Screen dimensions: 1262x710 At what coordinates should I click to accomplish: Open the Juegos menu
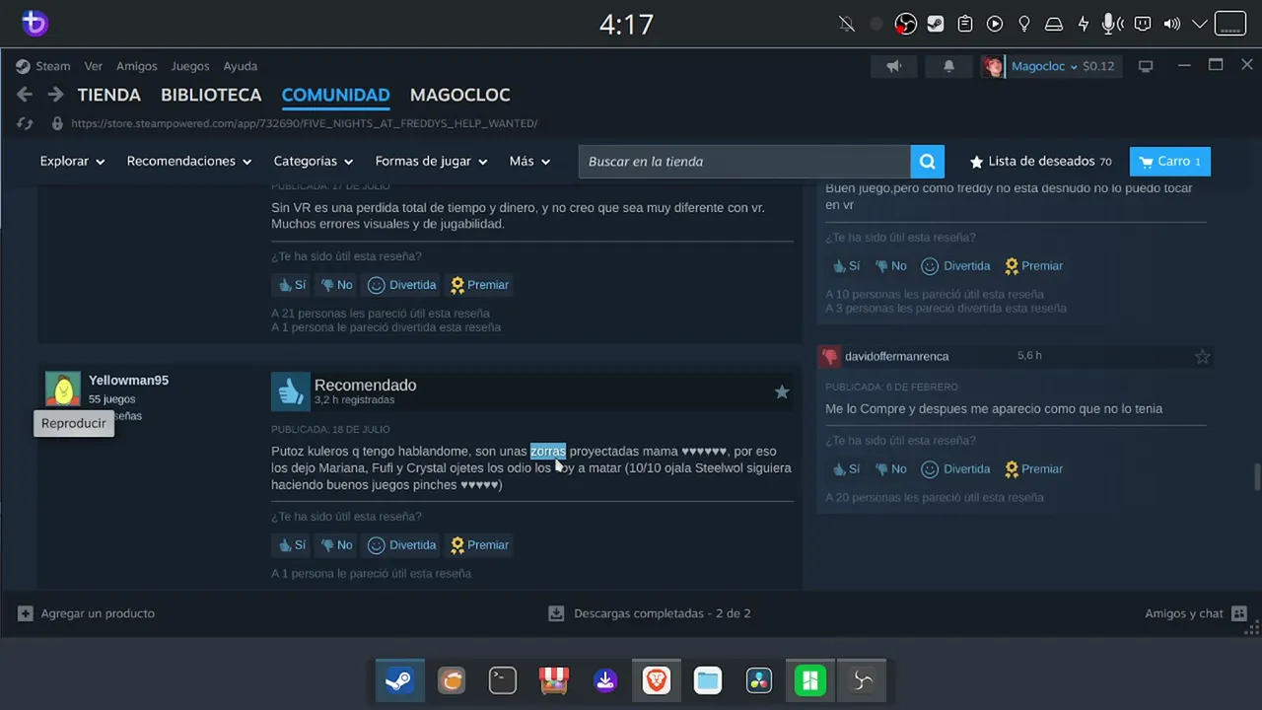click(x=190, y=66)
